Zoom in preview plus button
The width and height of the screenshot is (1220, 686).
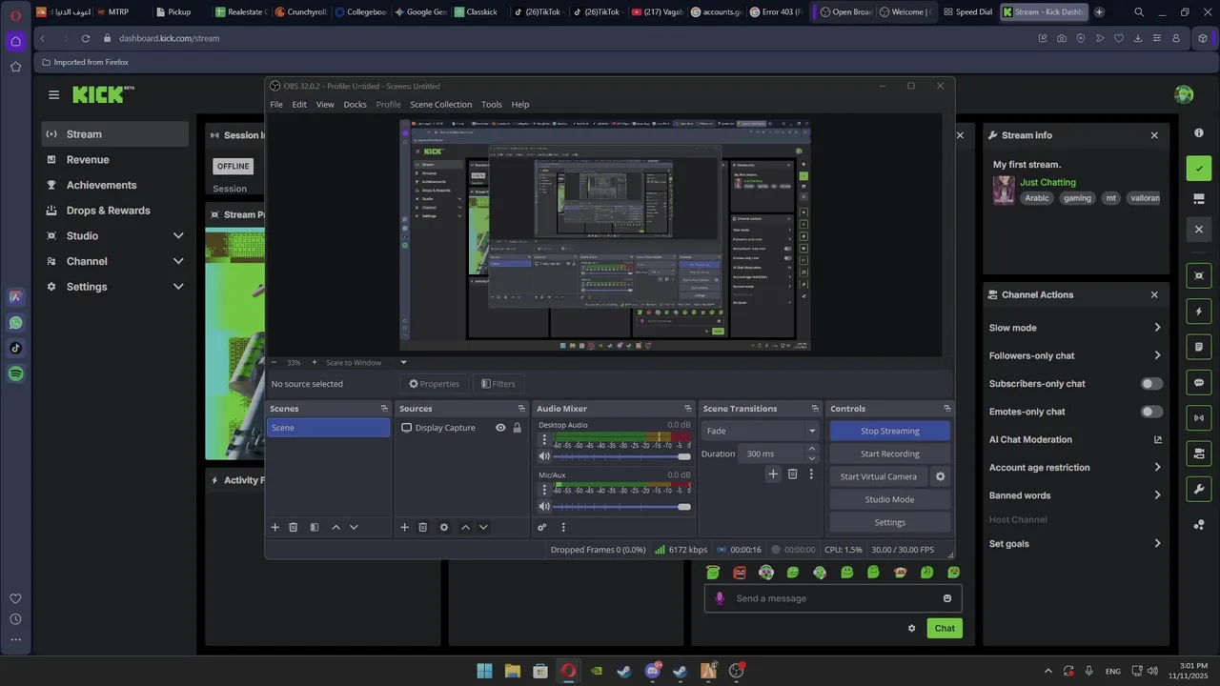click(313, 362)
